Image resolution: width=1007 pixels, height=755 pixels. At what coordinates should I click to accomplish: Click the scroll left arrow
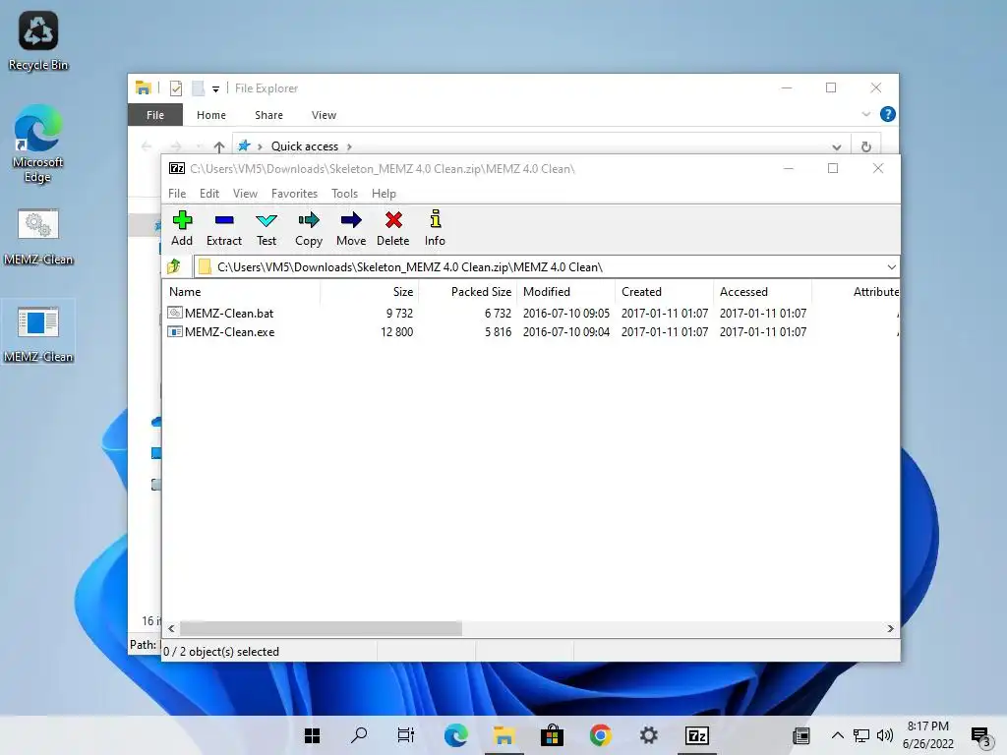point(171,628)
